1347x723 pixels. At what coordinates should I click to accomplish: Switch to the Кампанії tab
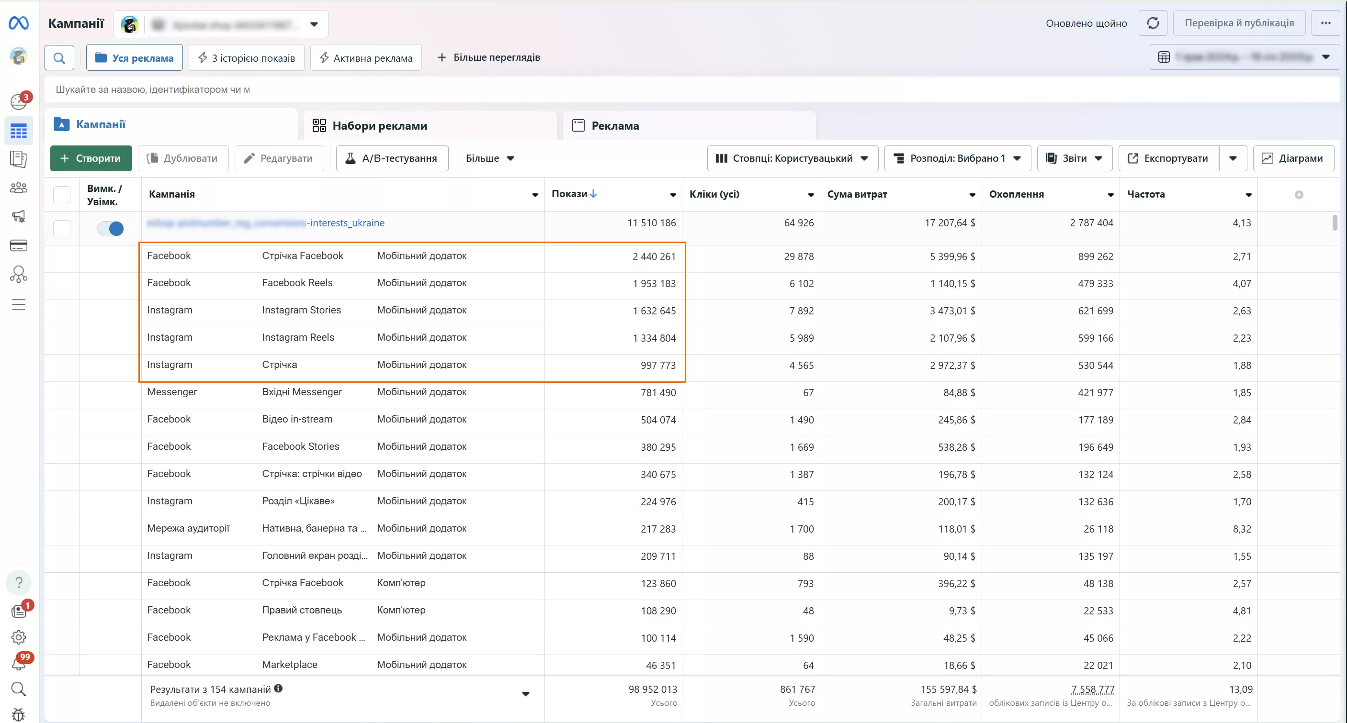tap(171, 124)
